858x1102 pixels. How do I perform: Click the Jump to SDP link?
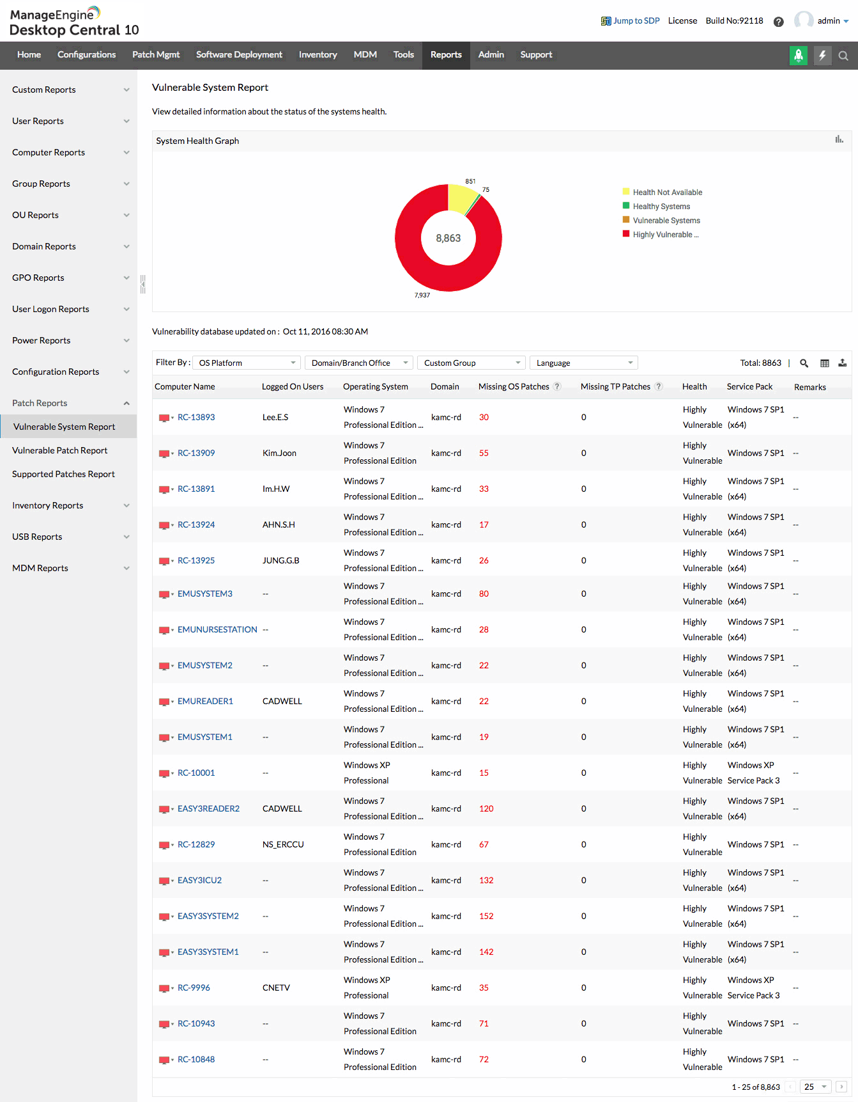point(636,21)
